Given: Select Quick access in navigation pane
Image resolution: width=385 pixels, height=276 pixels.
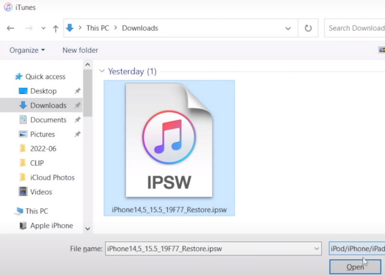Looking at the screenshot, I should [x=40, y=77].
